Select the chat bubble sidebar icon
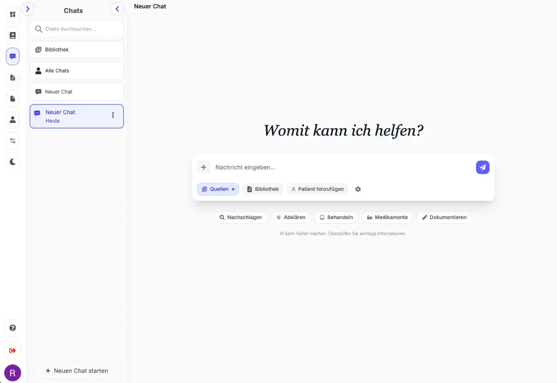Viewport: 557px width, 383px height. [13, 56]
